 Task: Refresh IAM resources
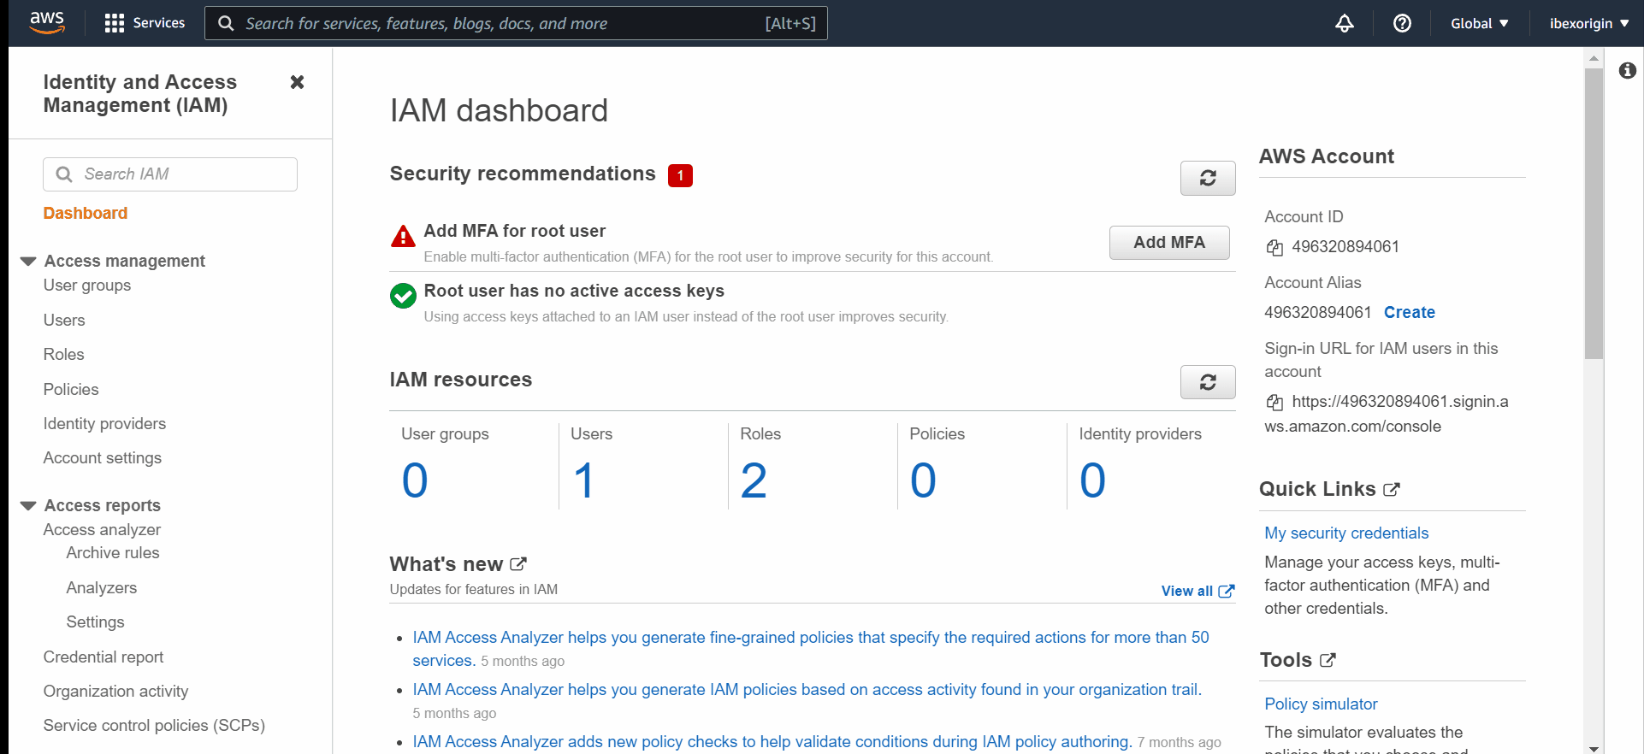(1208, 382)
